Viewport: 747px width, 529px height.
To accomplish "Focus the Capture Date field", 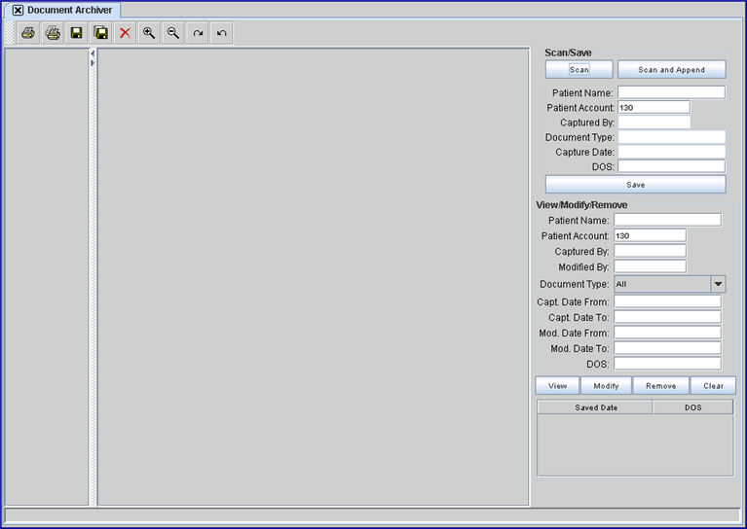I will point(671,152).
